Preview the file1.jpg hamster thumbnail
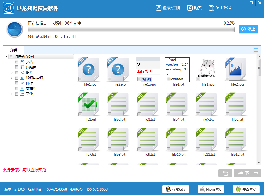The height and width of the screenshot is (195, 264). tap(206, 69)
